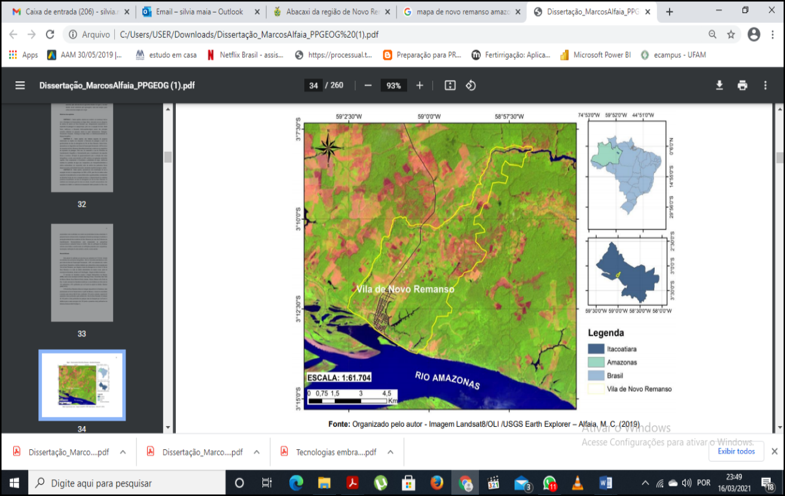Switch to the Abacaxi da região tab
Screen dimensions: 785x496
332,12
